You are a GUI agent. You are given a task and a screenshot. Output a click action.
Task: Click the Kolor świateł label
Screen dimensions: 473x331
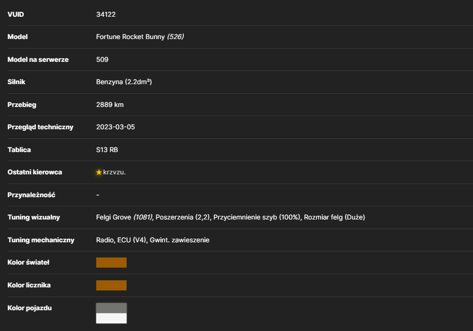click(28, 263)
